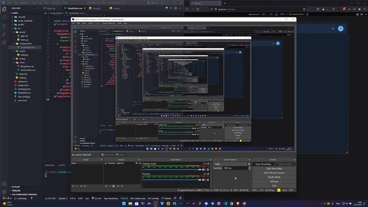Click the browser reload page icon
The height and width of the screenshot is (207, 368).
[x=198, y=9]
